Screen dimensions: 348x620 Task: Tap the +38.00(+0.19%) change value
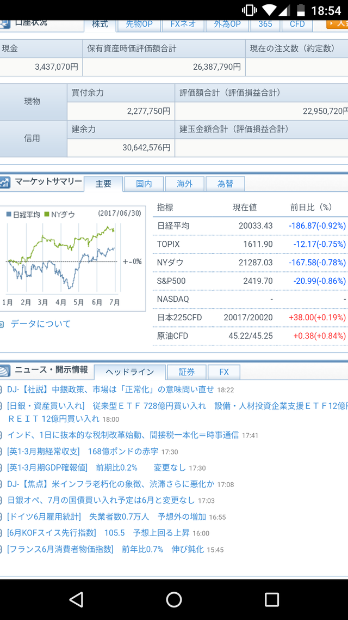pos(317,318)
